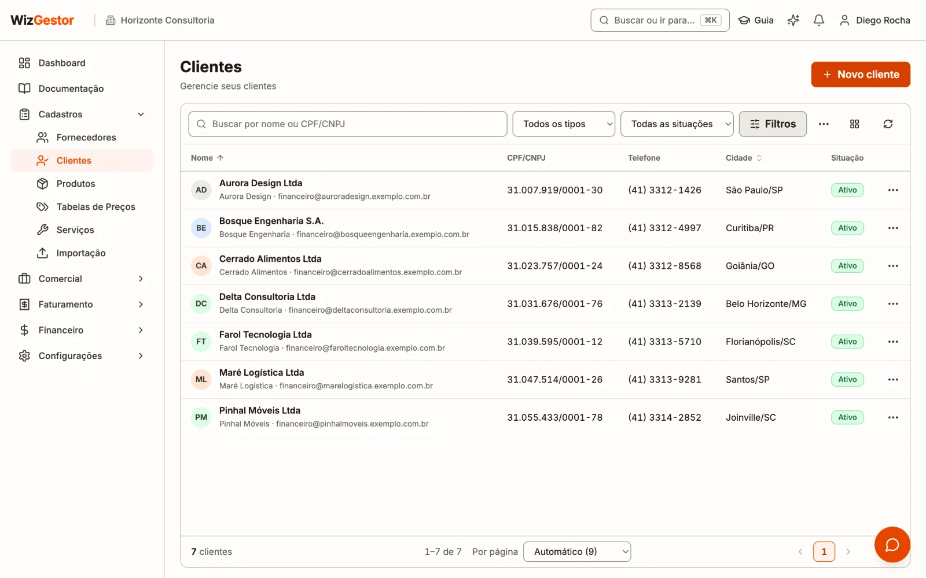Screen dimensions: 926x578
Task: Go to Dashboard in the sidebar
Action: pyautogui.click(x=82, y=63)
